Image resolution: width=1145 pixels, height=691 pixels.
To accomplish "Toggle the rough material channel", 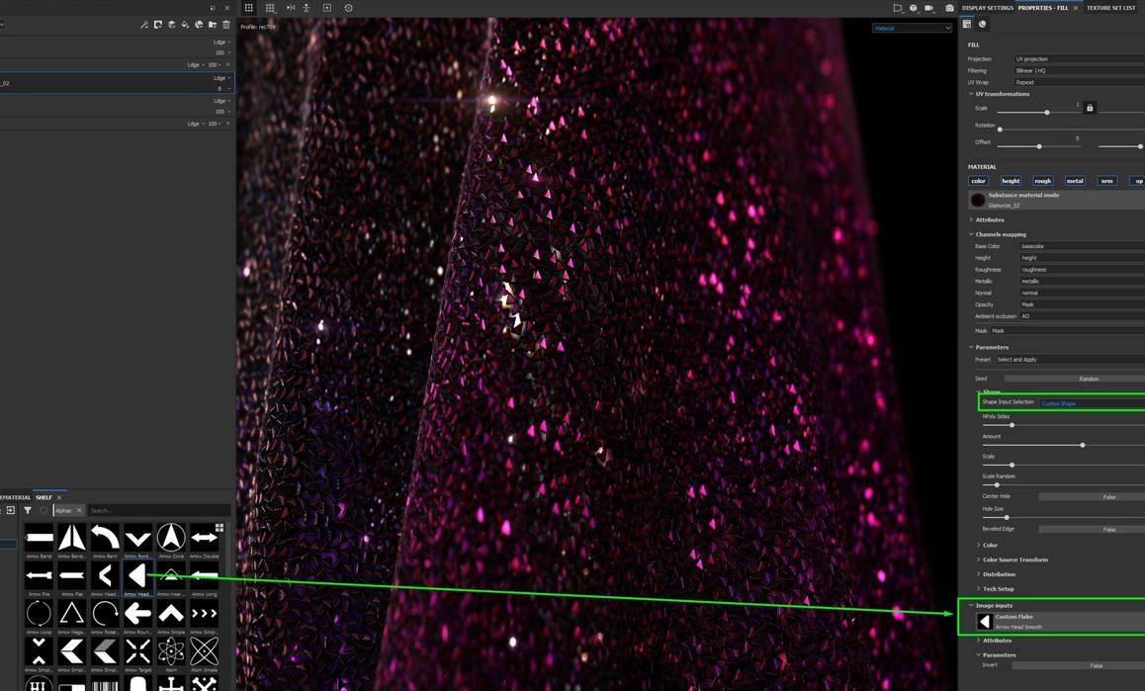I will [1042, 181].
